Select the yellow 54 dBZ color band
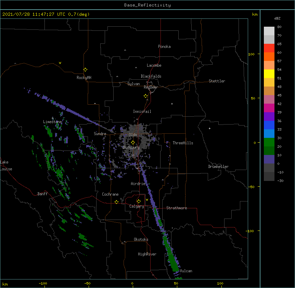 [x=269, y=74]
